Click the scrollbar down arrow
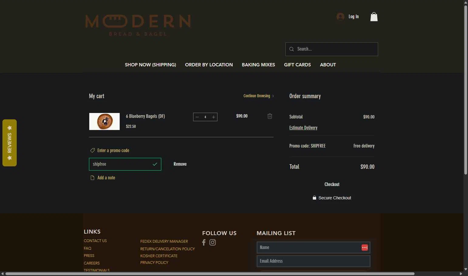Screen dimensions: 468x276 tap(466, 269)
